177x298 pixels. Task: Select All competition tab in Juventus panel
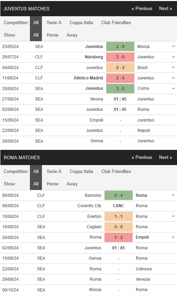pos(36,22)
